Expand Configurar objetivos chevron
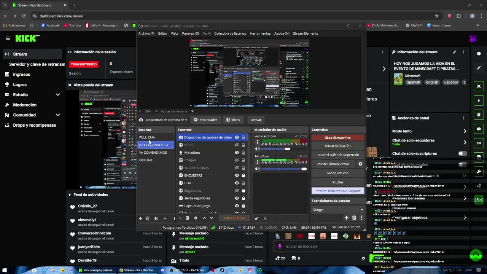487x274 pixels. tap(465, 218)
